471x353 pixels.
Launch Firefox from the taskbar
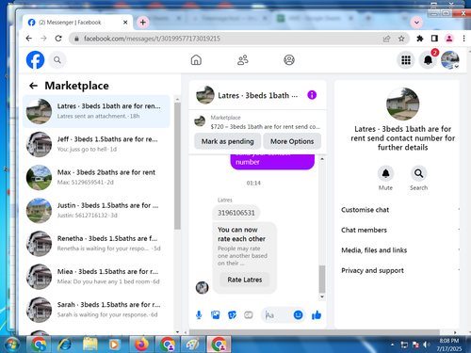click(141, 345)
